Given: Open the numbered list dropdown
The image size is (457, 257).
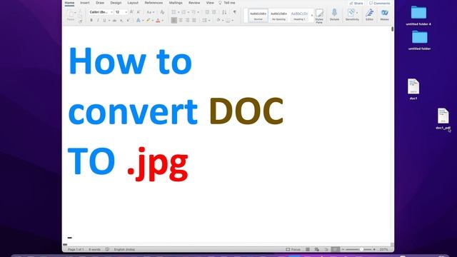Looking at the screenshot, I should pyautogui.click(x=189, y=12).
